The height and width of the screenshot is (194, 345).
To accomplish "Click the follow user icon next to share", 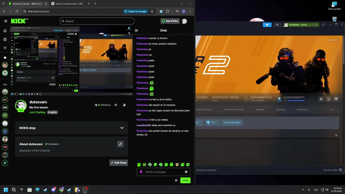I will click(124, 105).
